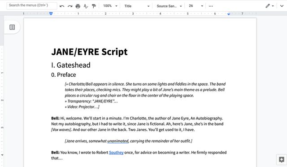Viewport: 287px width, 167px height.
Task: Click the line "» Video: Projector…]"
Action: point(82,107)
